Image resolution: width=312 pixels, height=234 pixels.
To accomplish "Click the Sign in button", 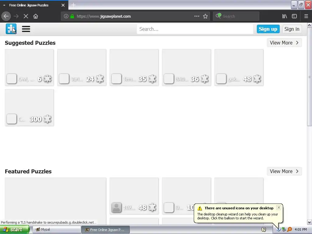I will pyautogui.click(x=292, y=29).
